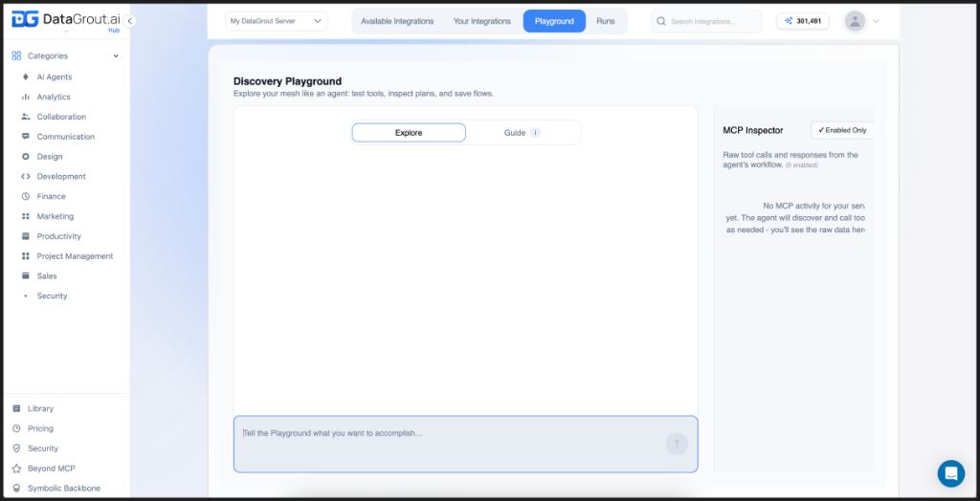The image size is (980, 501).
Task: Open the My DataGrout Server dropdown
Action: [277, 21]
